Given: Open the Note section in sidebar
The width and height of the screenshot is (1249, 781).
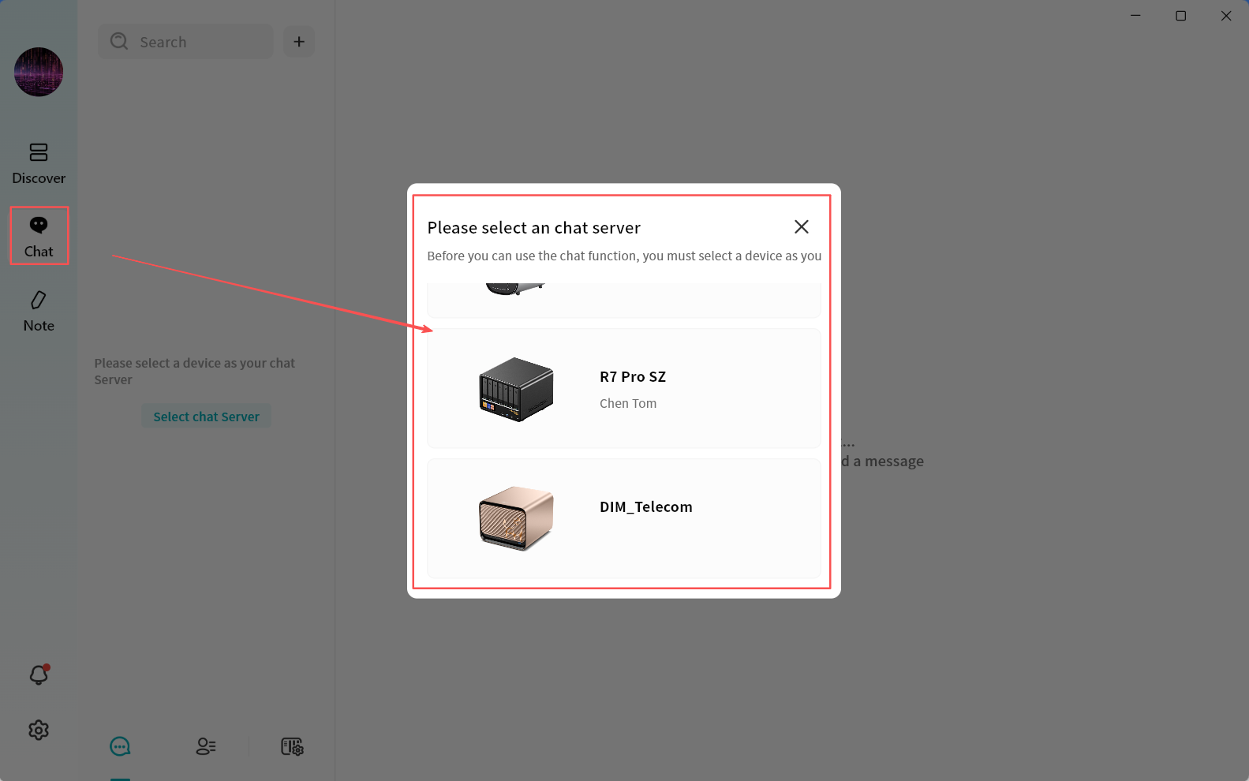Looking at the screenshot, I should [39, 311].
